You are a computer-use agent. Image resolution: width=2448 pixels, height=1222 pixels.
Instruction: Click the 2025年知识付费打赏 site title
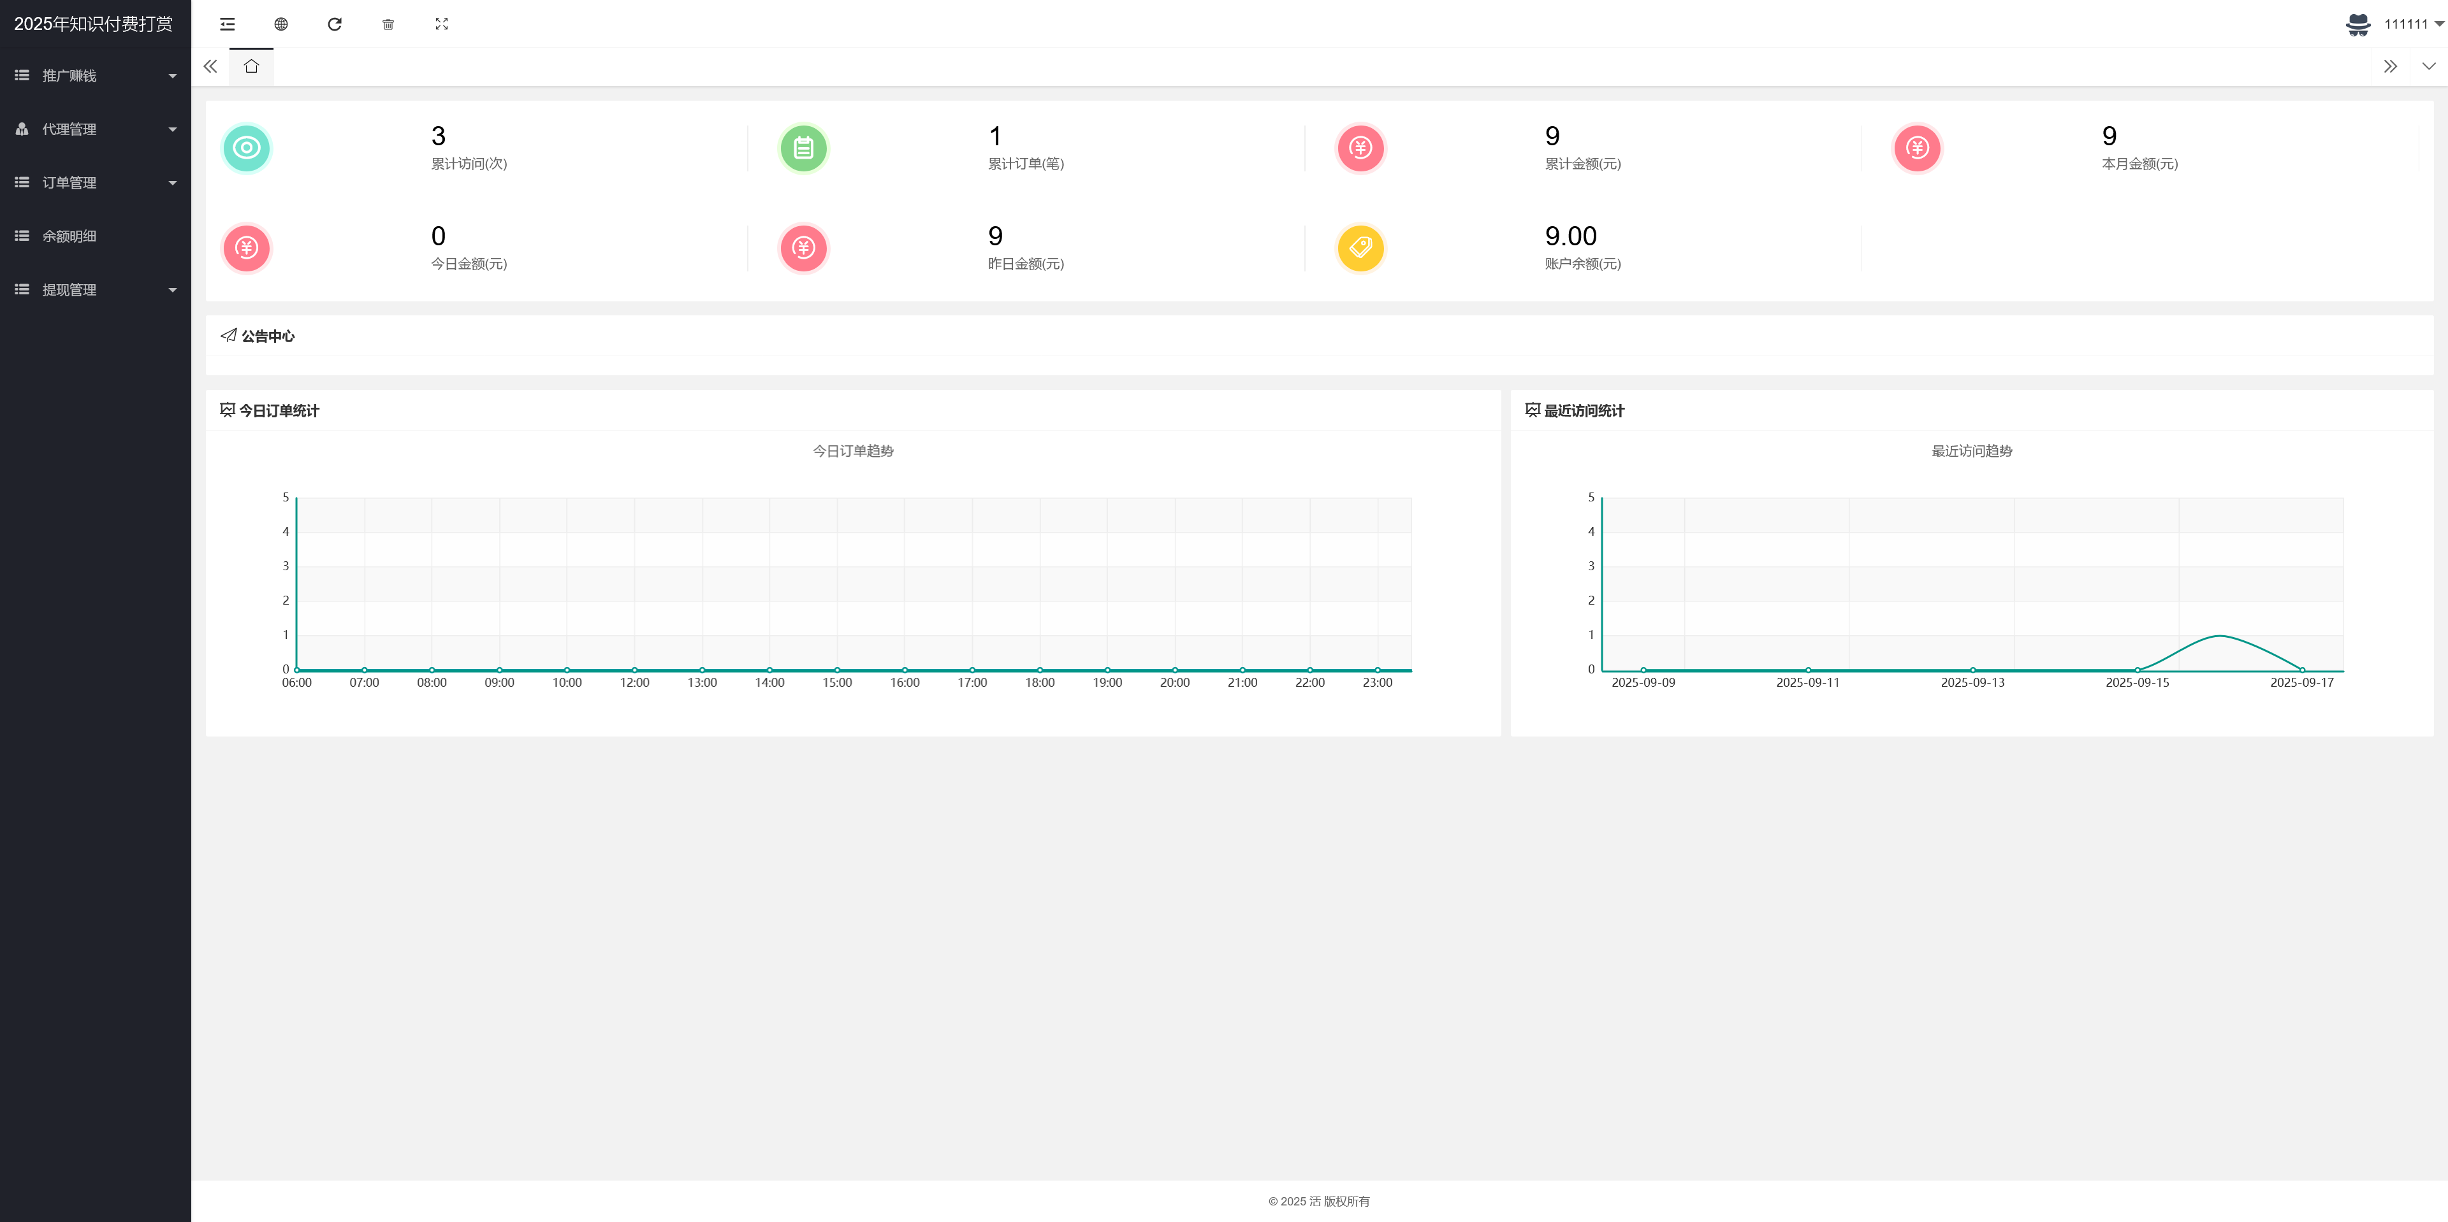pyautogui.click(x=94, y=24)
